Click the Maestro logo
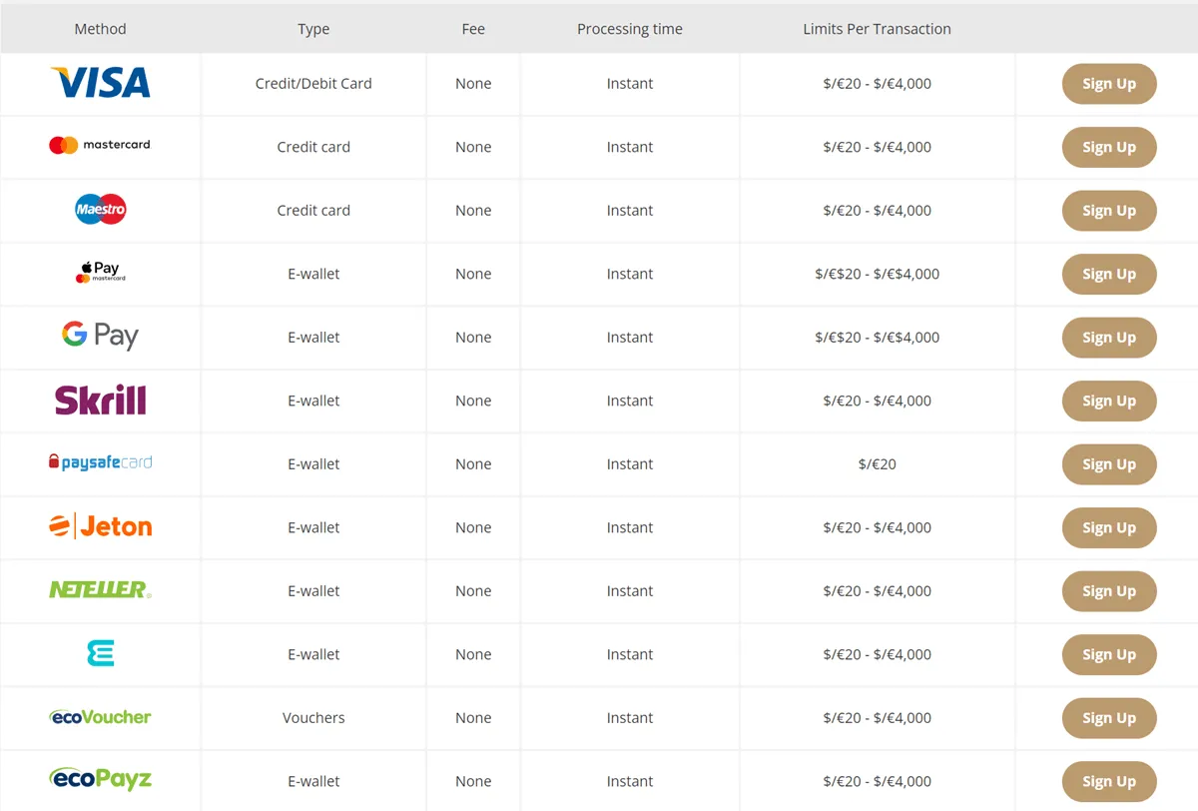This screenshot has width=1198, height=811. (x=100, y=210)
